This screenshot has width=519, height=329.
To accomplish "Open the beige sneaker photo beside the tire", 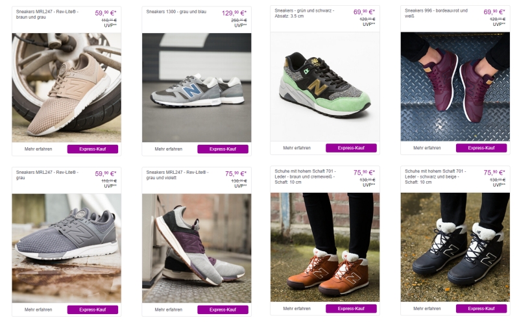I will point(66,88).
